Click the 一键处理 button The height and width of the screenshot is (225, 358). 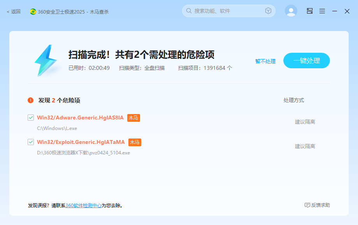tap(307, 61)
